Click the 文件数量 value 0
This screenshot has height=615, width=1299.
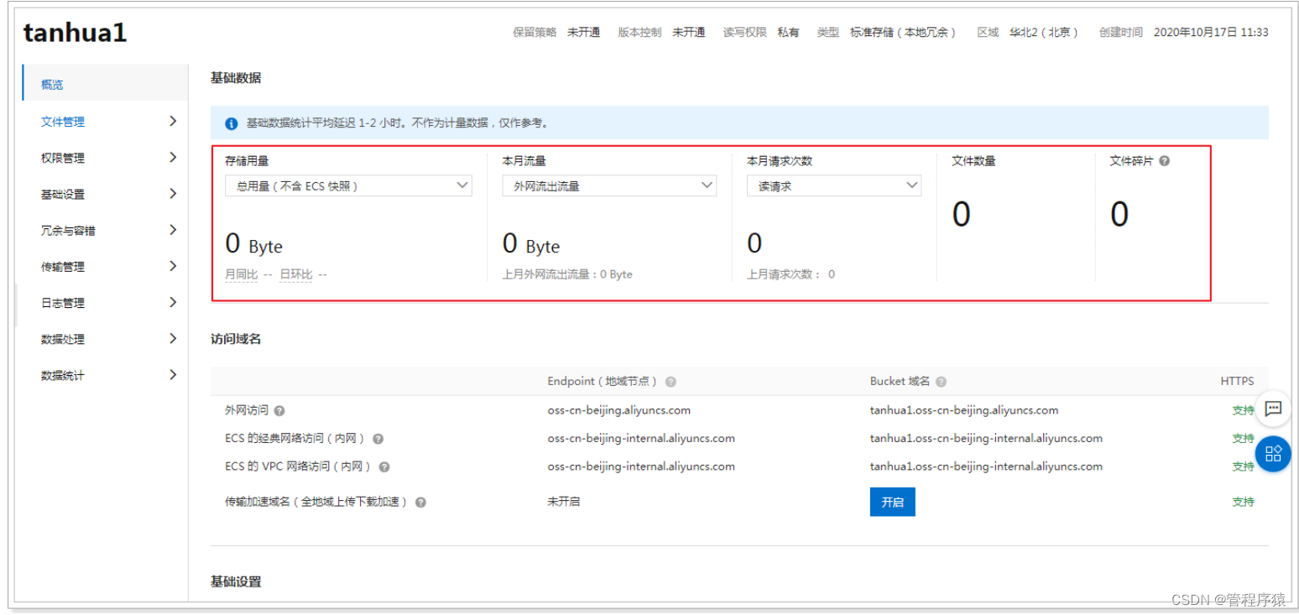click(x=961, y=215)
